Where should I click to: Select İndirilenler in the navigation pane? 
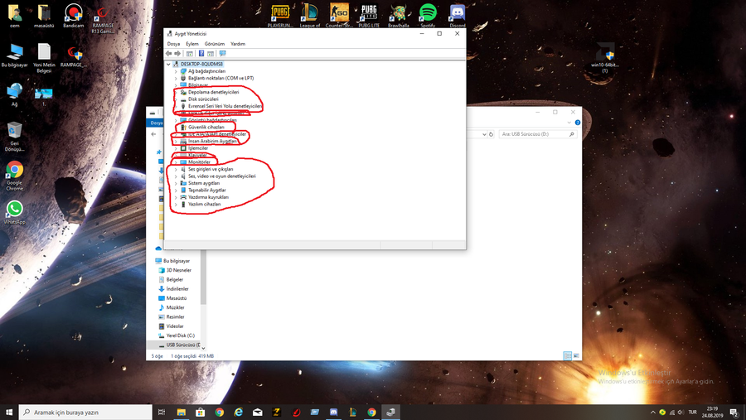177,289
